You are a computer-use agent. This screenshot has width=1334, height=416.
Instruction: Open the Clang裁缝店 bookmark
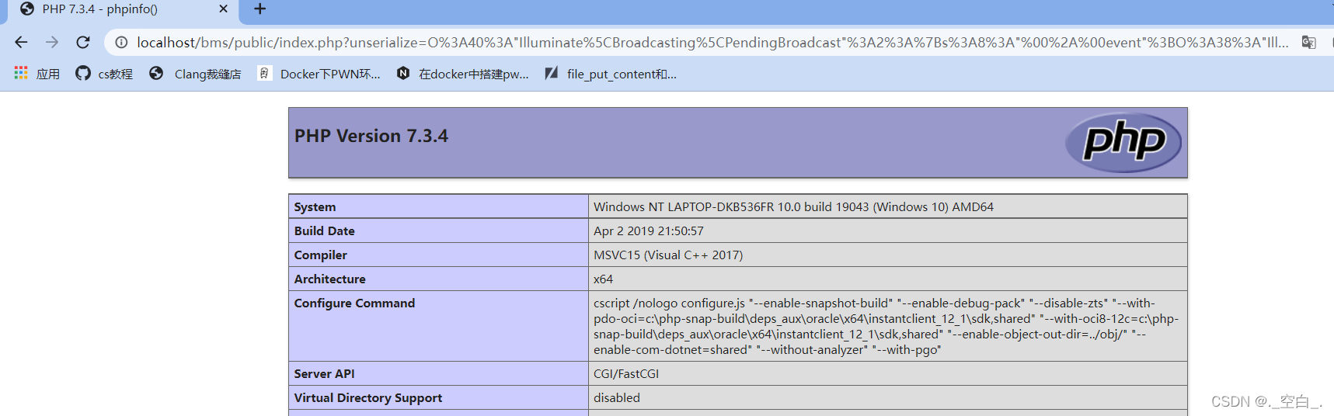coord(195,74)
